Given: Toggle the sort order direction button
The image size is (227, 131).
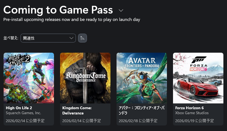Looking at the screenshot, I should pos(82,38).
